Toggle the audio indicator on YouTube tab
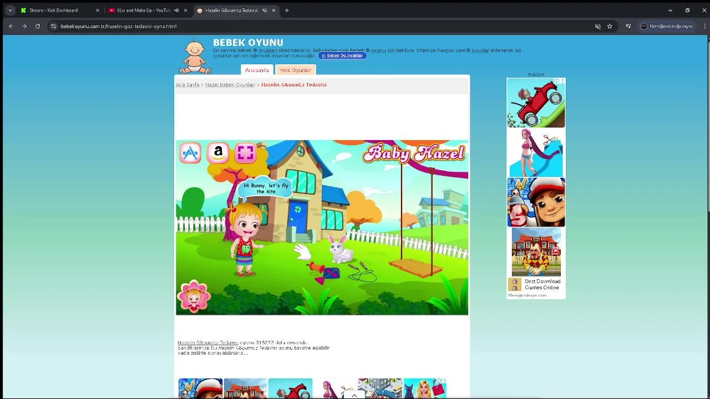 [x=176, y=10]
